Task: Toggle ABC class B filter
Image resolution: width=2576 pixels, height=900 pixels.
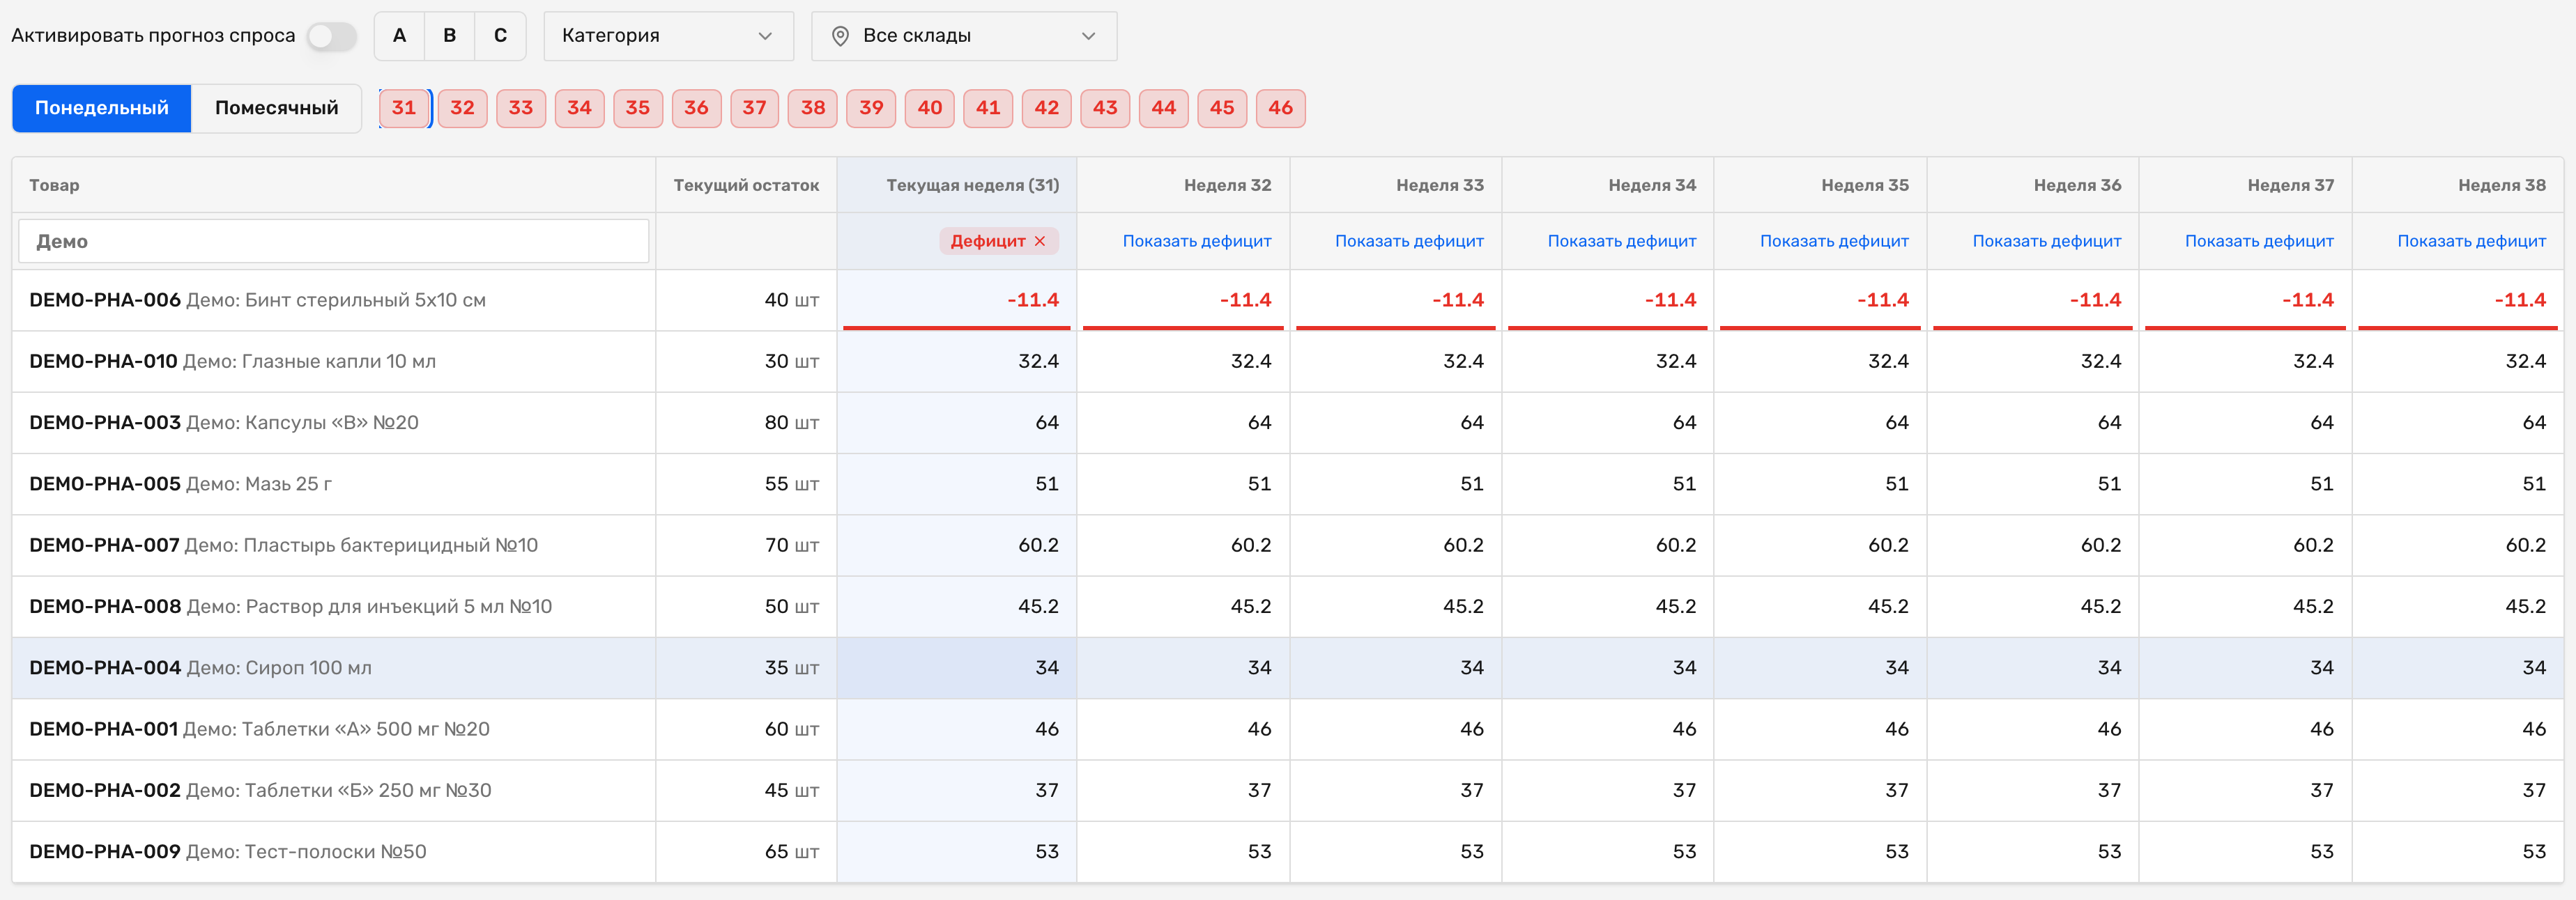Action: click(450, 36)
